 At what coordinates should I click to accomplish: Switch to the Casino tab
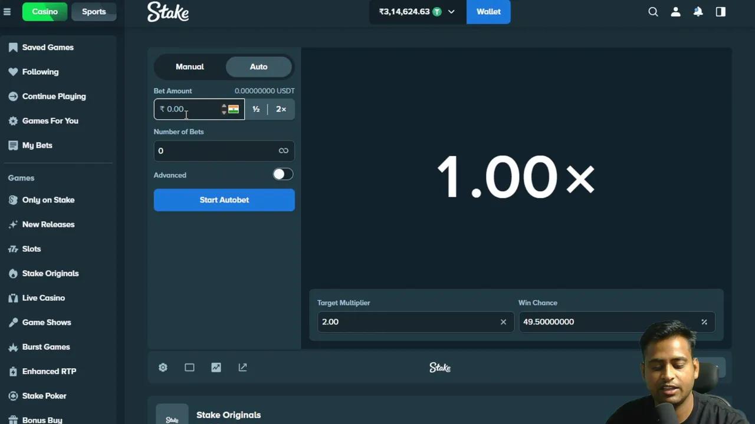(x=45, y=12)
